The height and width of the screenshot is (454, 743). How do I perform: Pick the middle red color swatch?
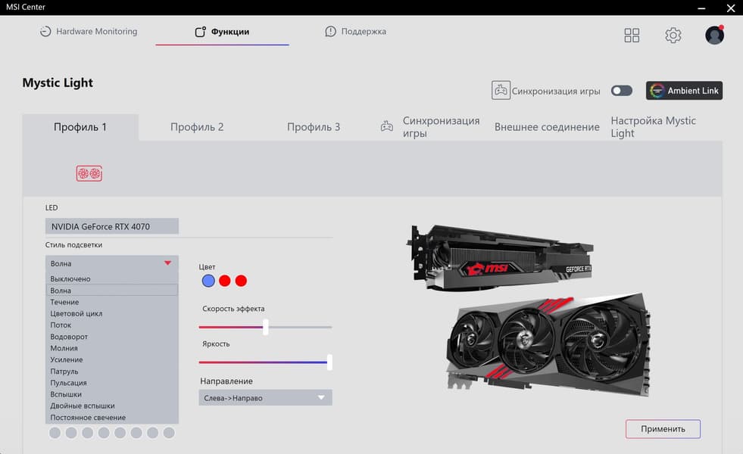pyautogui.click(x=225, y=281)
